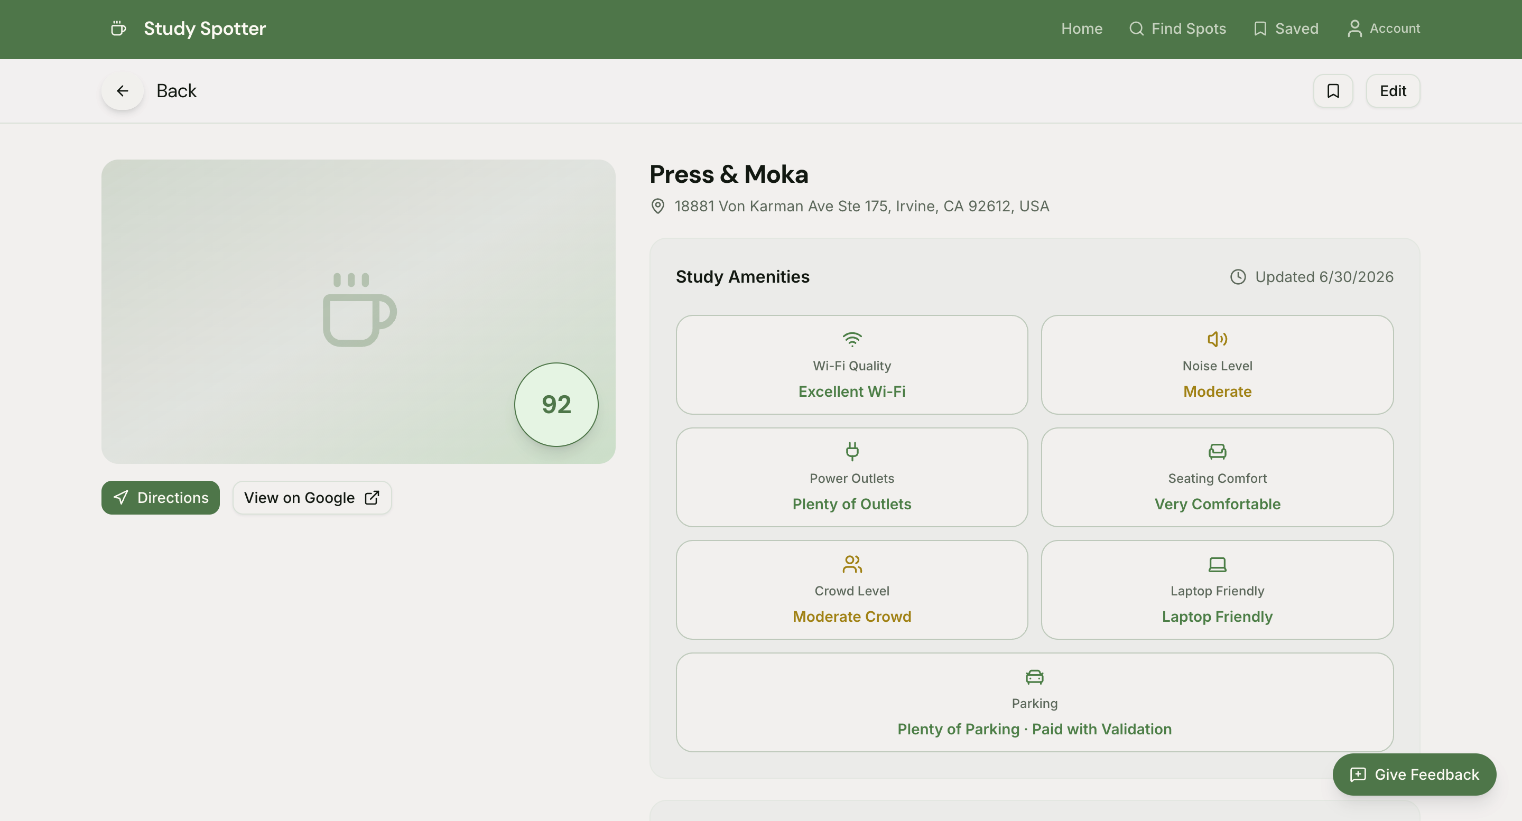
Task: Open the Account menu
Action: 1383,29
